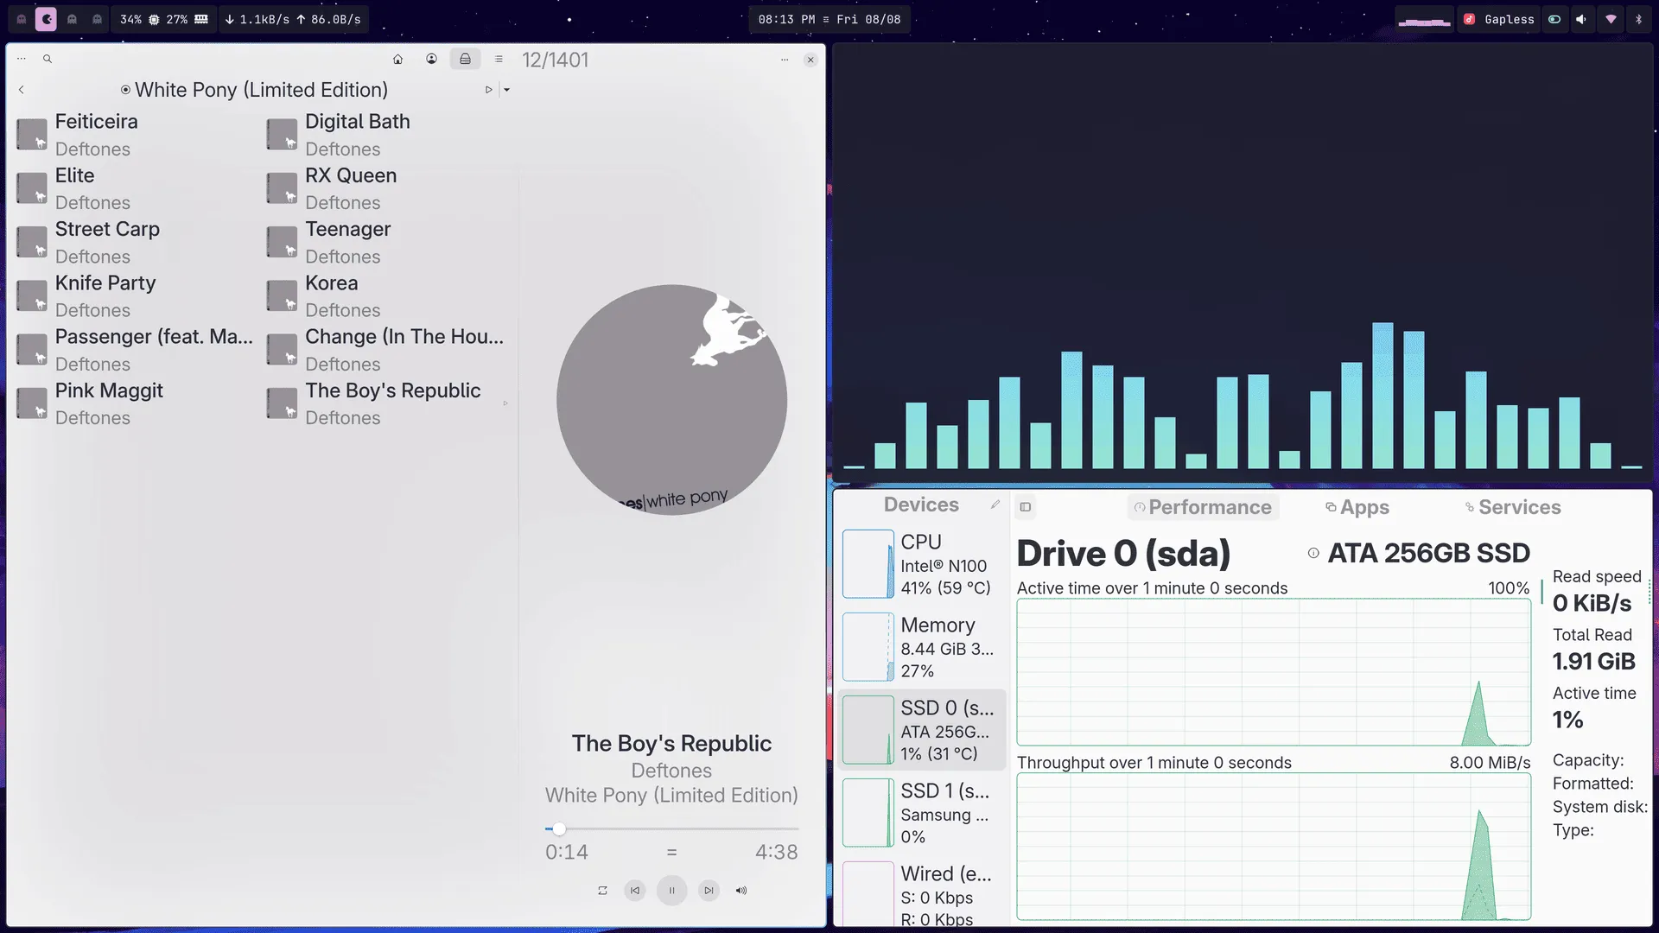The height and width of the screenshot is (933, 1659).
Task: Open the Gapless player widget in the bar
Action: [x=1498, y=19]
